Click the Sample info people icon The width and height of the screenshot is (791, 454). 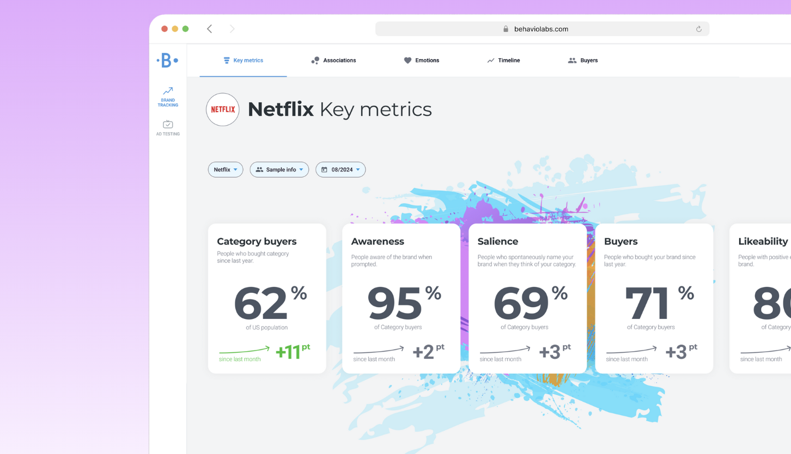tap(259, 170)
